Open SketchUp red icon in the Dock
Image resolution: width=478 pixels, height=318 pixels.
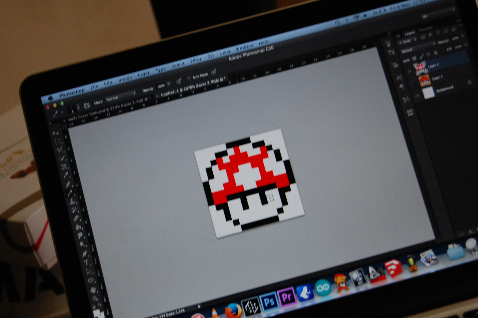[x=394, y=267]
